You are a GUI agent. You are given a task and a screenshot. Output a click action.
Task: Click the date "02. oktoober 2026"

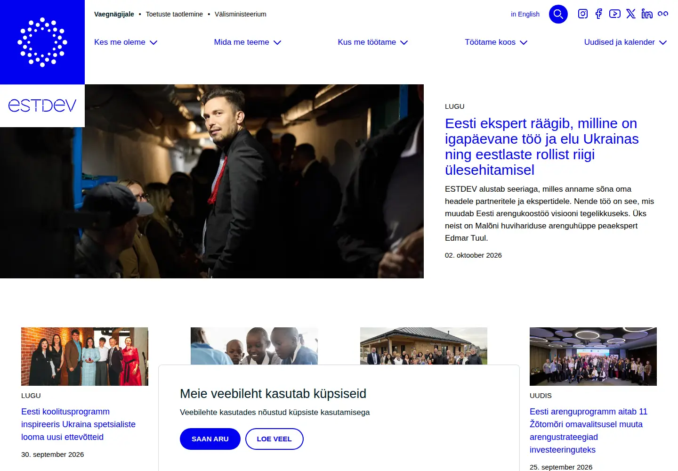point(473,255)
